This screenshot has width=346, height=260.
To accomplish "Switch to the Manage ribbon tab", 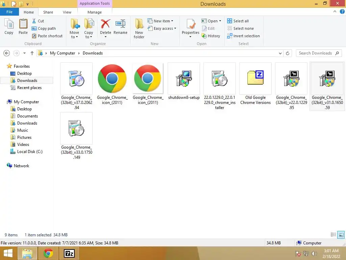I will point(95,12).
